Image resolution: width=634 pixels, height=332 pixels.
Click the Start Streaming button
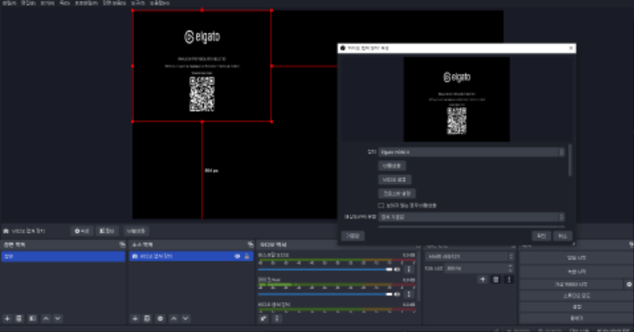577,258
